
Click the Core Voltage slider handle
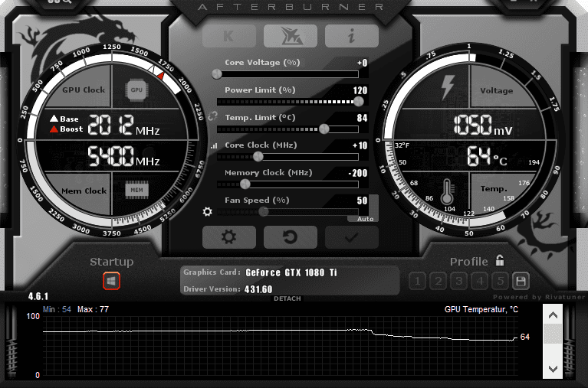click(x=217, y=74)
